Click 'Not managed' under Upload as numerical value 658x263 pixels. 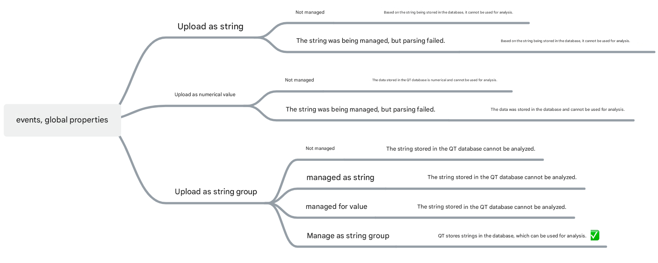tap(299, 80)
